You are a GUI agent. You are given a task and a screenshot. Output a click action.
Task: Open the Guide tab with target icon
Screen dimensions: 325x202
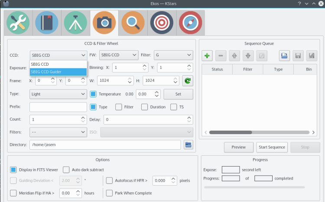pyautogui.click(x=162, y=23)
